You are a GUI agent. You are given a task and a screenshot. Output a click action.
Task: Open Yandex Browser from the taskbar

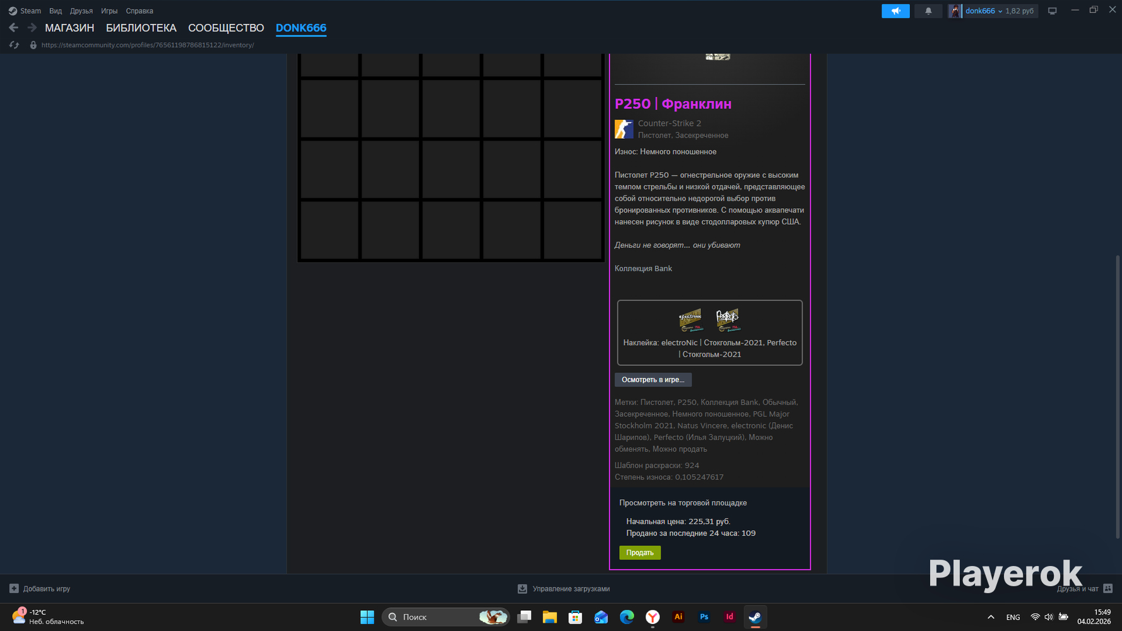[653, 617]
